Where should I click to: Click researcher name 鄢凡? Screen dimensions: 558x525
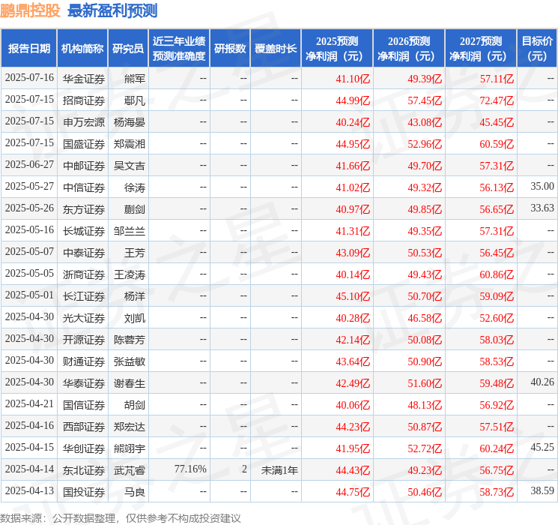point(135,100)
